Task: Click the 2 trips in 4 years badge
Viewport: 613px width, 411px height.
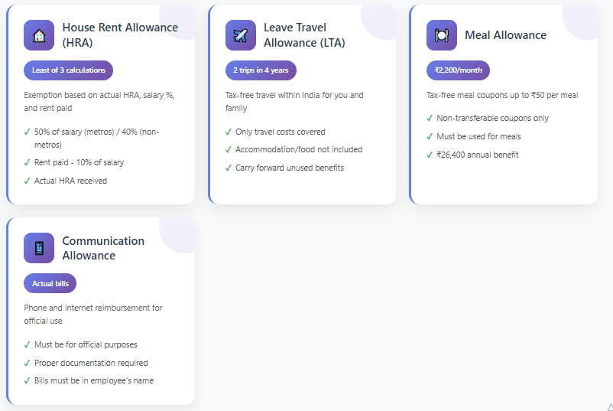Action: pos(261,70)
